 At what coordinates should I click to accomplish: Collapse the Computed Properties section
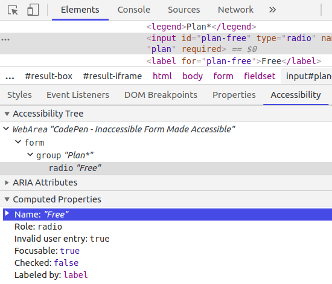click(x=7, y=199)
